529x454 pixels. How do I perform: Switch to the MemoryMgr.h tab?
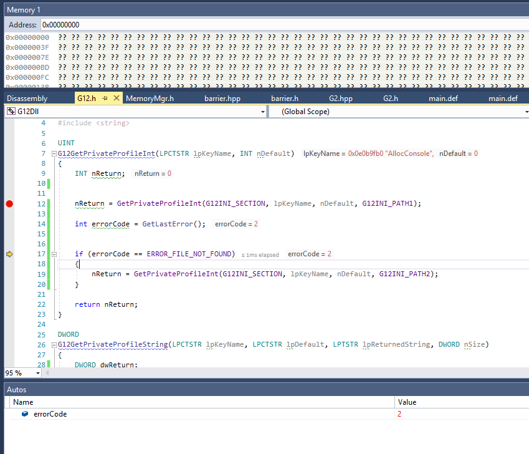point(150,99)
